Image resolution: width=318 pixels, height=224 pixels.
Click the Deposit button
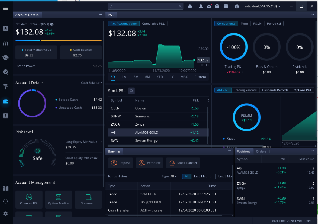121,163
